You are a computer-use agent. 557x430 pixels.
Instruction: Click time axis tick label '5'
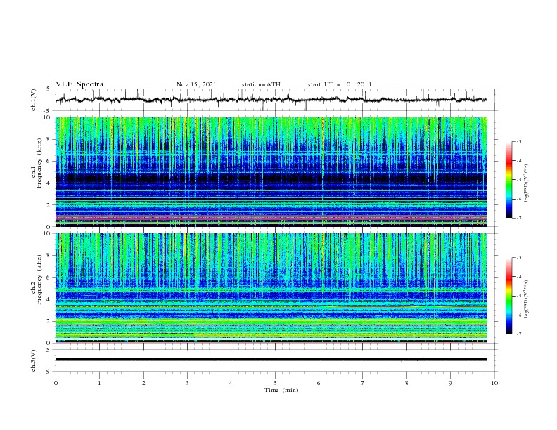pos(275,383)
